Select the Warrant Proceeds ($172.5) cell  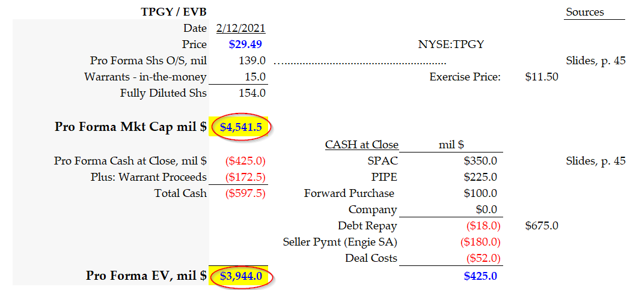[245, 177]
